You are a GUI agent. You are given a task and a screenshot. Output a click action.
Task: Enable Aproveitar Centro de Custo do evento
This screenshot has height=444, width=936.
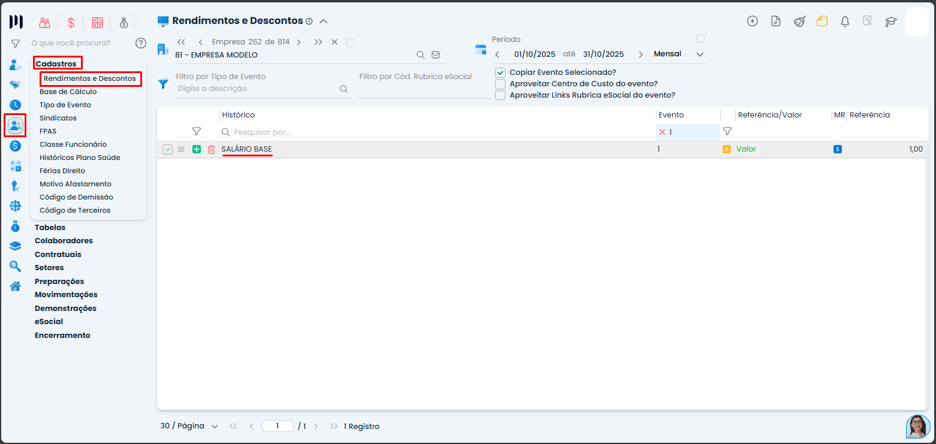tap(500, 84)
